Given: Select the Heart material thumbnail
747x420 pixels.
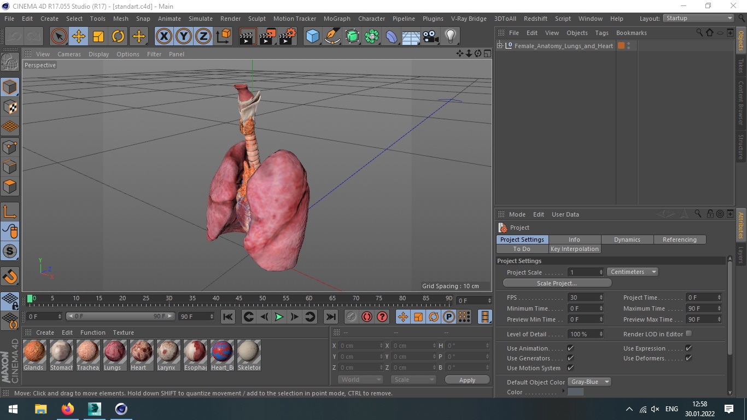Looking at the screenshot, I should click(x=141, y=352).
